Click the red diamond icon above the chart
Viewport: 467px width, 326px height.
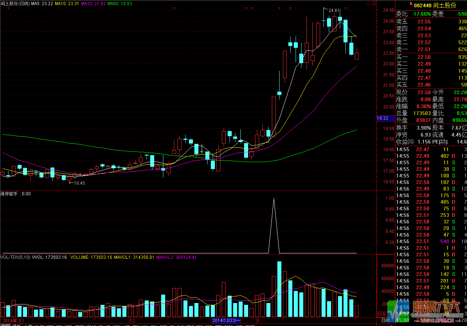tap(369, 3)
